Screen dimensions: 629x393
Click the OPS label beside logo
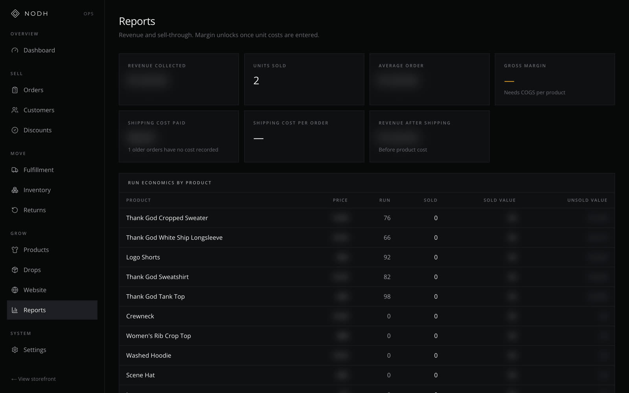[x=88, y=14]
